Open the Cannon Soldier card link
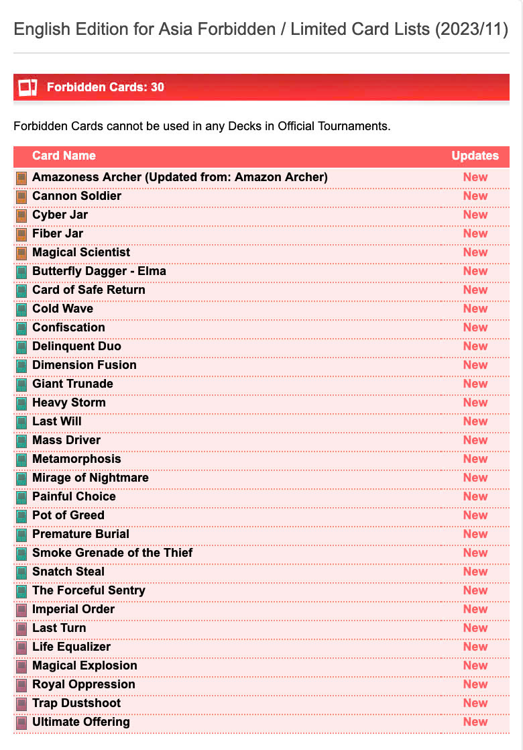The height and width of the screenshot is (750, 523). click(x=76, y=196)
